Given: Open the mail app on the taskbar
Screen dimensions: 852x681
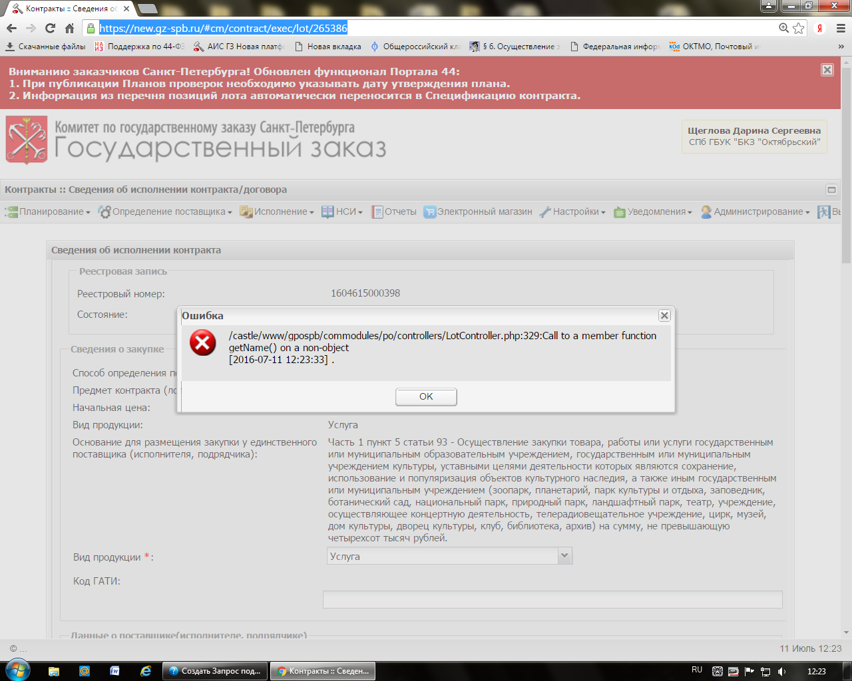Looking at the screenshot, I should (85, 671).
